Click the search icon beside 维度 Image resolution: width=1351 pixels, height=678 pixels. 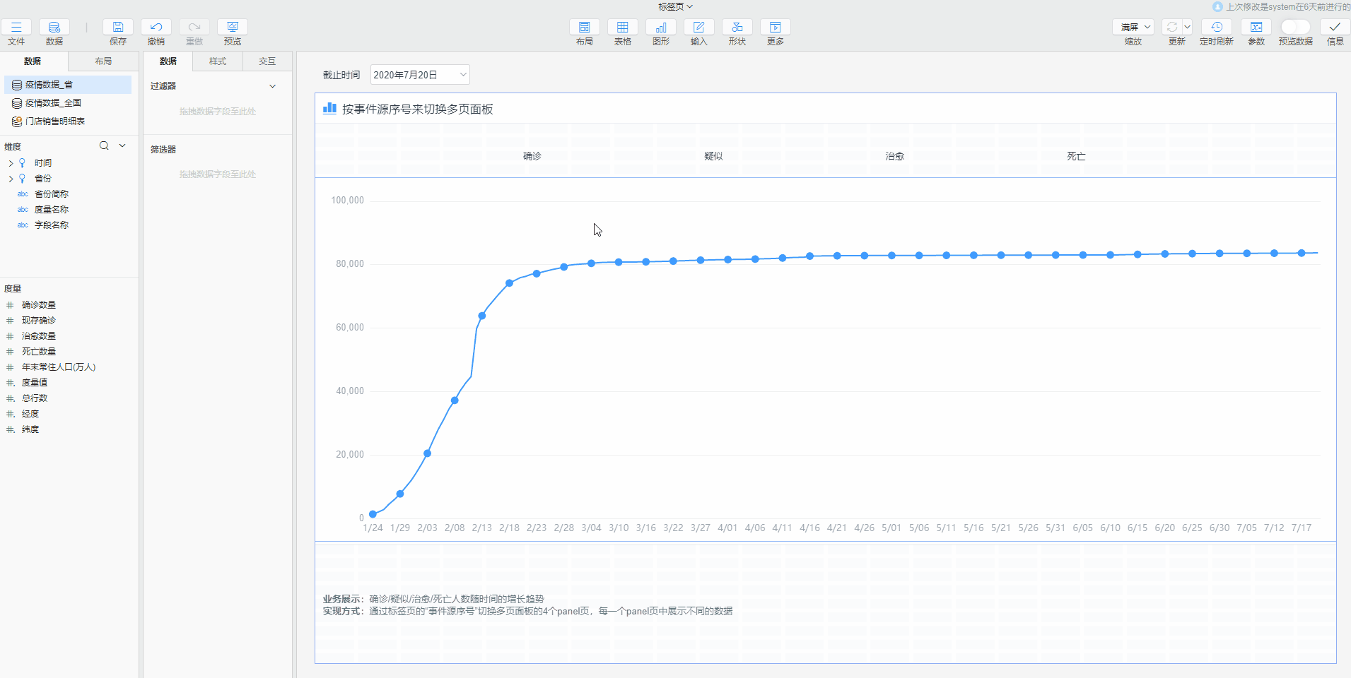[104, 145]
